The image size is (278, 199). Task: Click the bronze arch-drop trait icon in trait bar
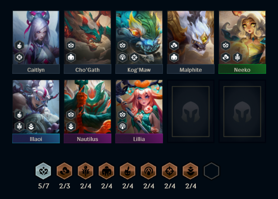(x=149, y=171)
